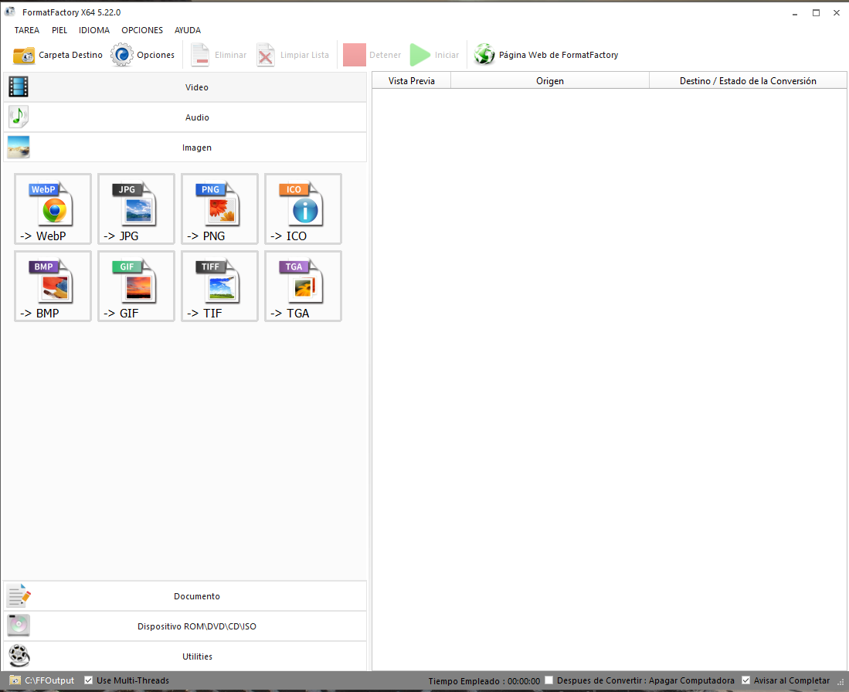Click the Imagen landscape picture icon
The width and height of the screenshot is (849, 692).
(x=19, y=147)
